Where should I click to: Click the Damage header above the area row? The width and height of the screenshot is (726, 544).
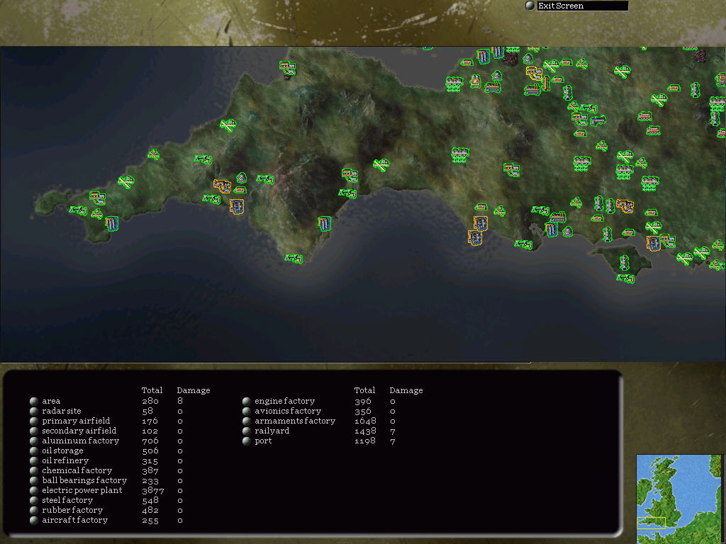click(x=194, y=390)
